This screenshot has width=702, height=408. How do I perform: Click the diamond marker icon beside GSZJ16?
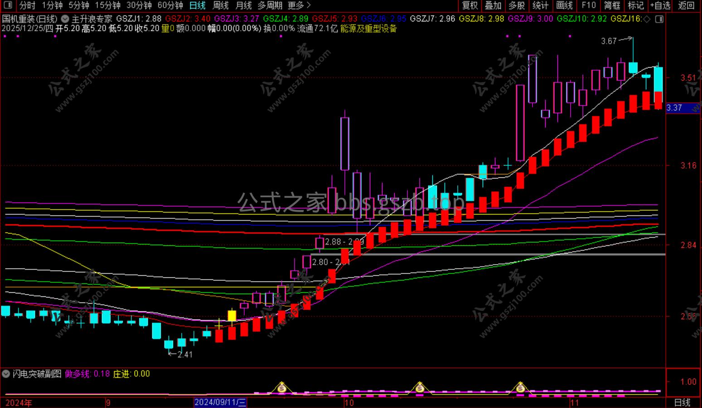[647, 19]
